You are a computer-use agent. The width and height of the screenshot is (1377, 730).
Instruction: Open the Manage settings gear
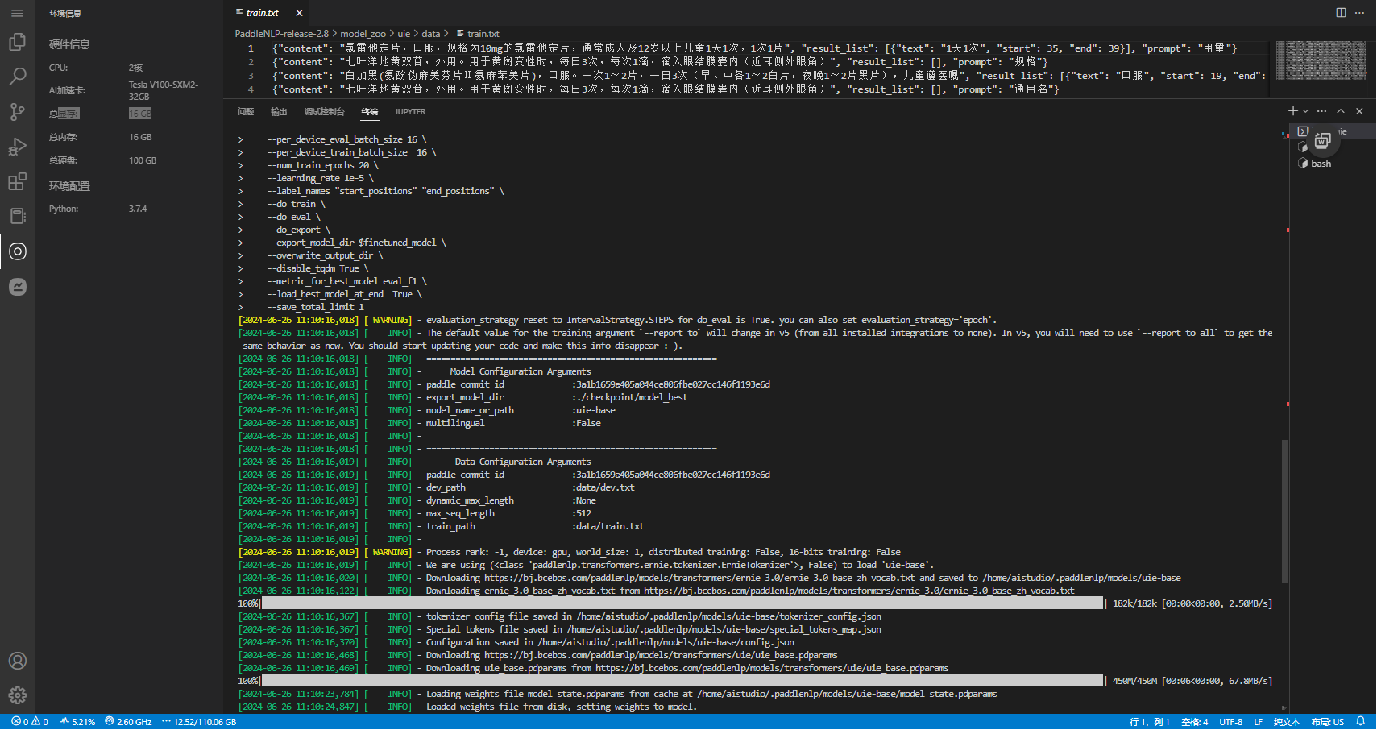[x=17, y=695]
